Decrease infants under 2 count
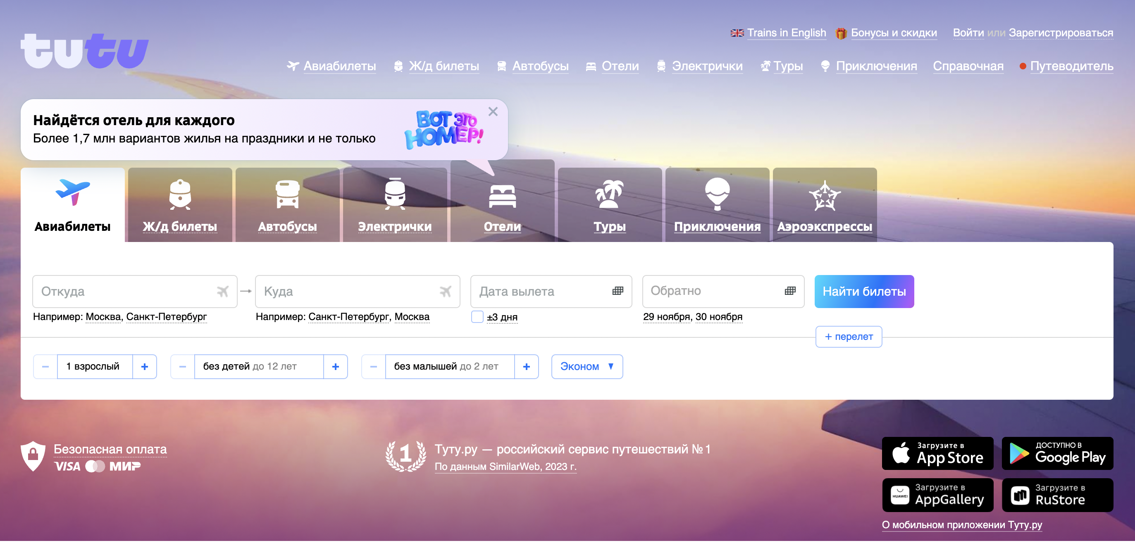This screenshot has width=1135, height=555. (374, 367)
